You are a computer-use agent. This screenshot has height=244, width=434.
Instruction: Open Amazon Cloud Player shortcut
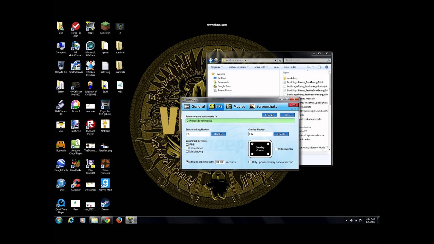pos(76,147)
